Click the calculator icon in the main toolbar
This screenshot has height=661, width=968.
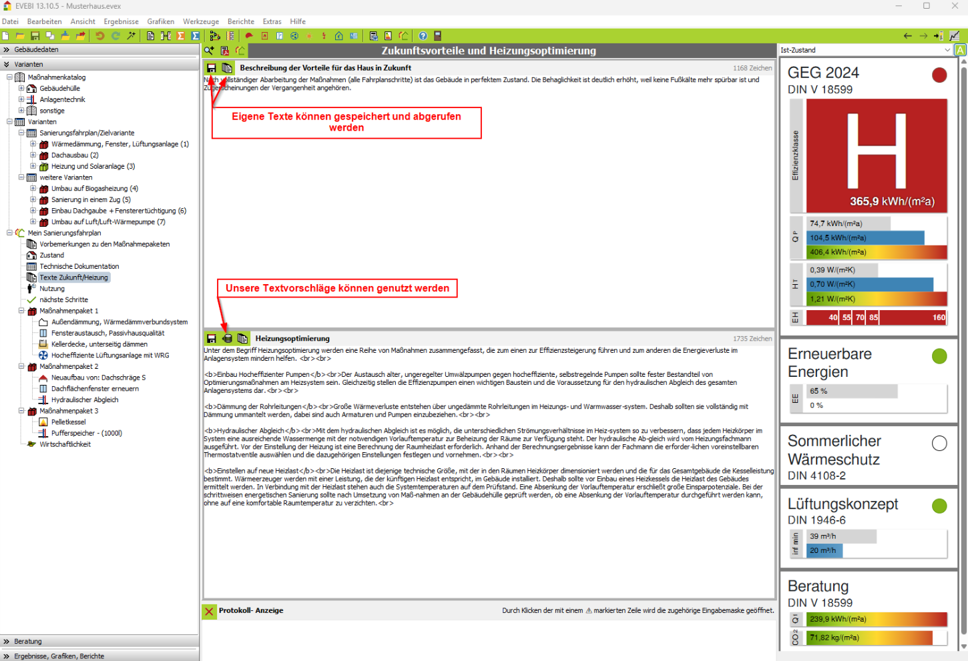(x=438, y=36)
